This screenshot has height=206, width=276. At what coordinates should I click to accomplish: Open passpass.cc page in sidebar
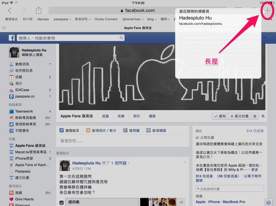25,97
